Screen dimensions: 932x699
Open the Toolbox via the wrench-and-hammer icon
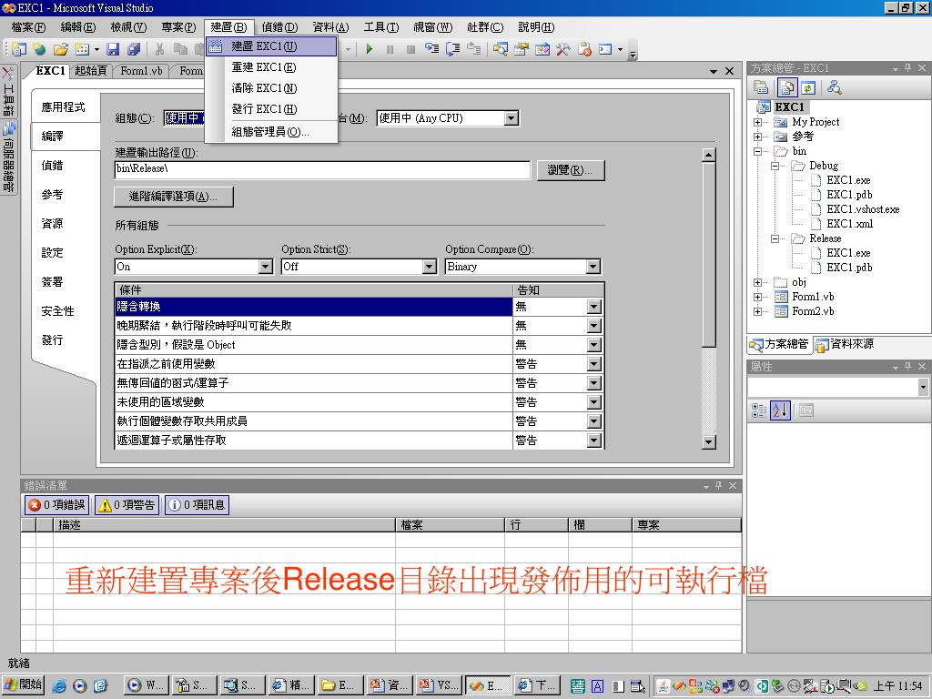pyautogui.click(x=562, y=49)
